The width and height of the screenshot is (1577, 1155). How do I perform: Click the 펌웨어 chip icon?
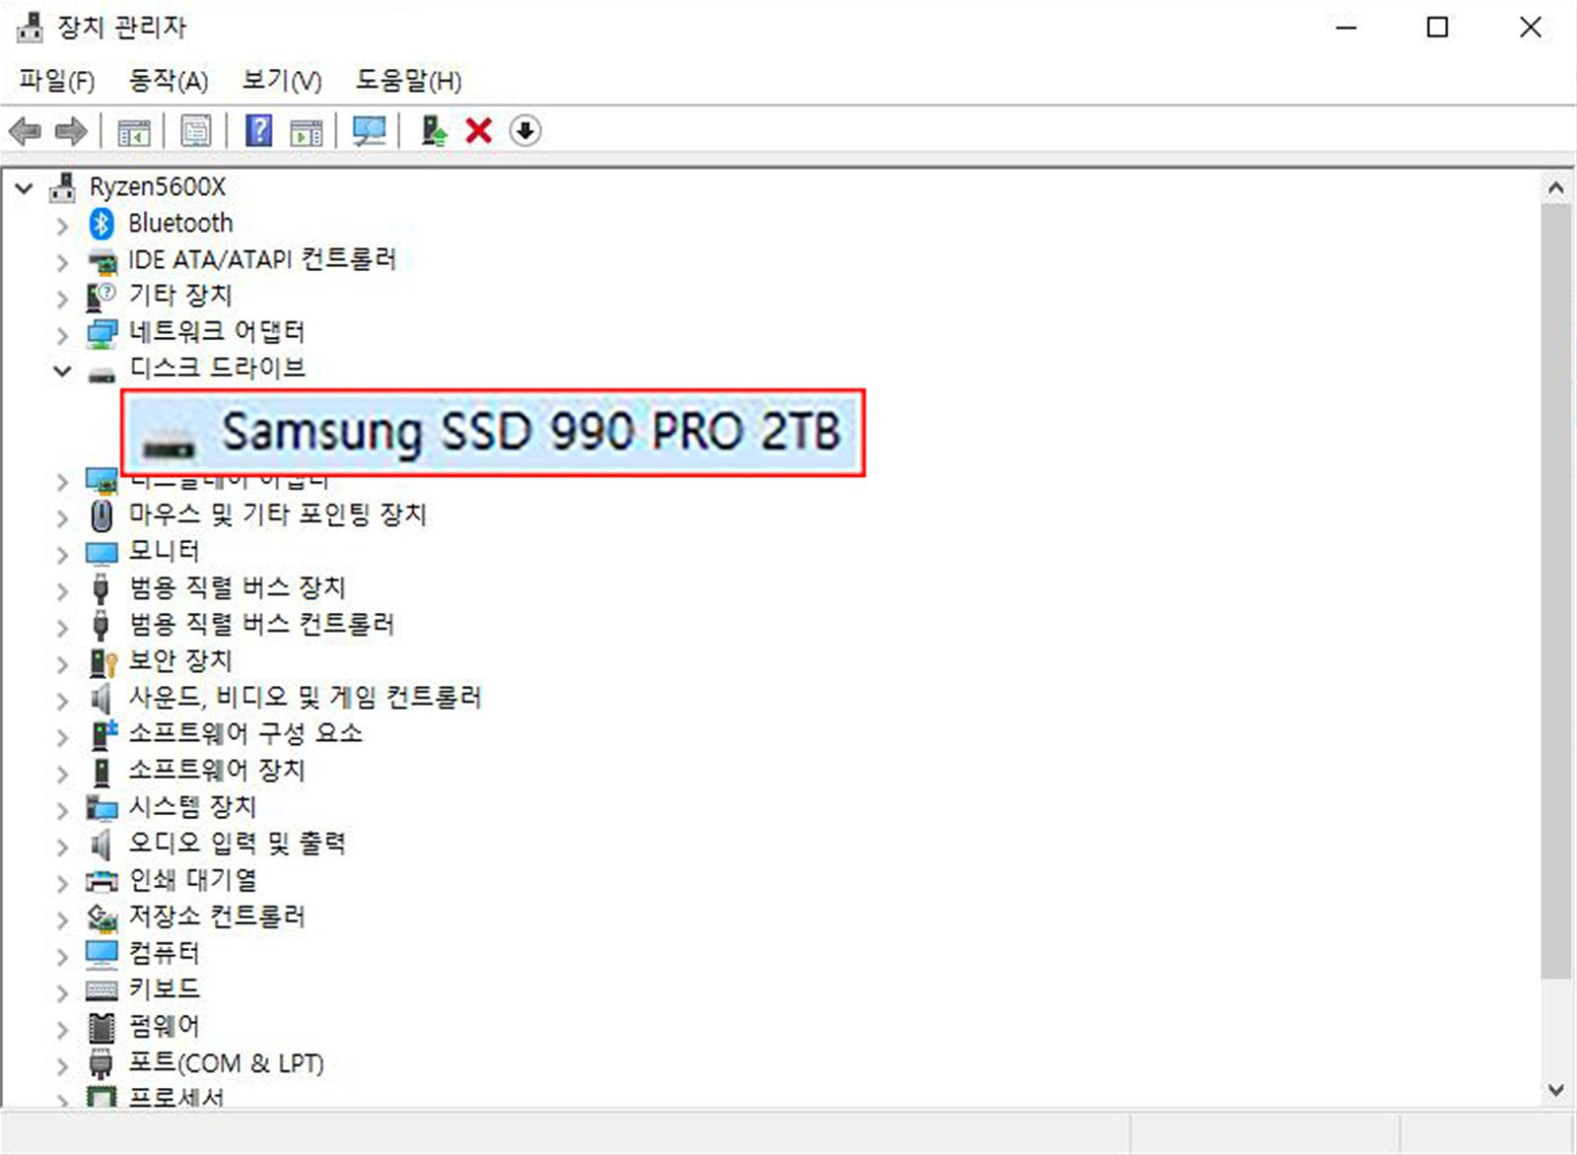point(102,1027)
